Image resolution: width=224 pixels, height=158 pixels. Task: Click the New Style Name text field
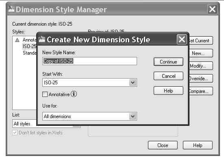89,61
